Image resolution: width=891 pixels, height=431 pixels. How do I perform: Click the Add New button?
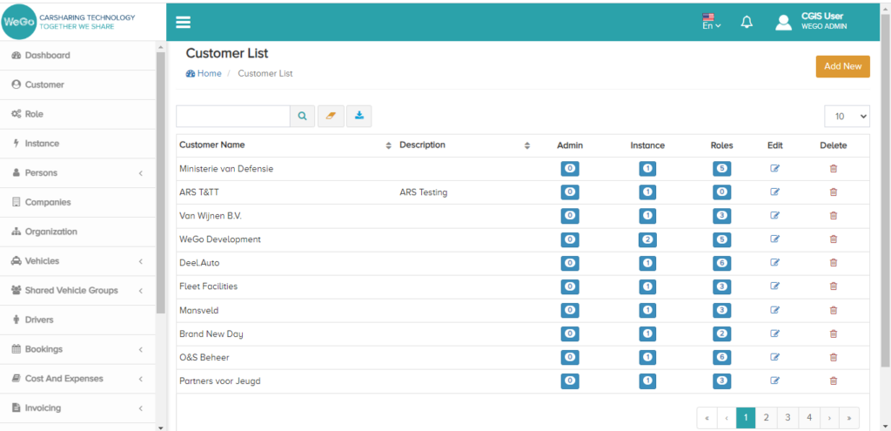[x=842, y=66]
